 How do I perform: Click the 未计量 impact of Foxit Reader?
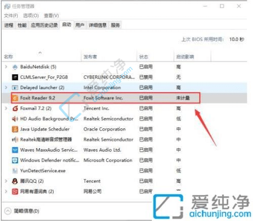(183, 98)
